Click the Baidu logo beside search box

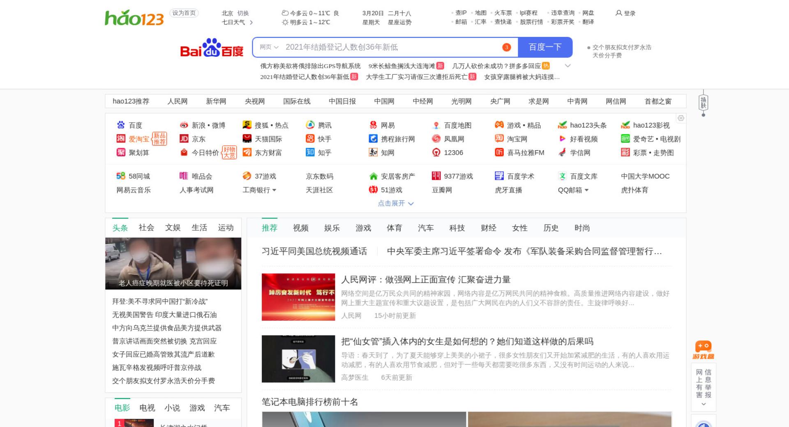pos(212,48)
